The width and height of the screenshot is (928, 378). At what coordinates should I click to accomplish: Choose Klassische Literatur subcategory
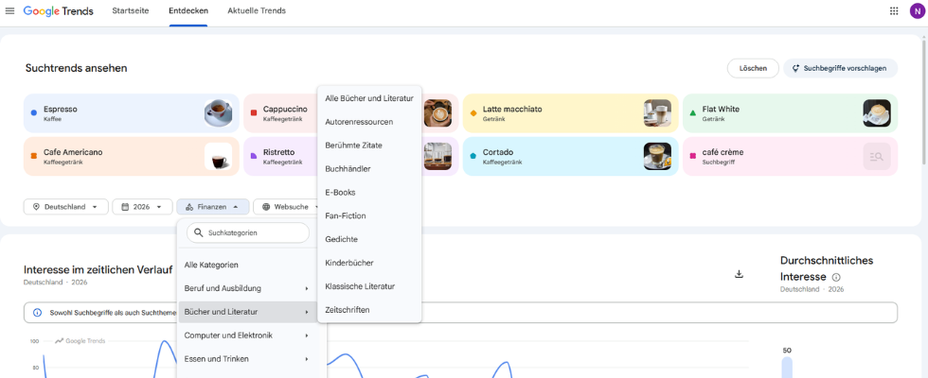pyautogui.click(x=369, y=285)
